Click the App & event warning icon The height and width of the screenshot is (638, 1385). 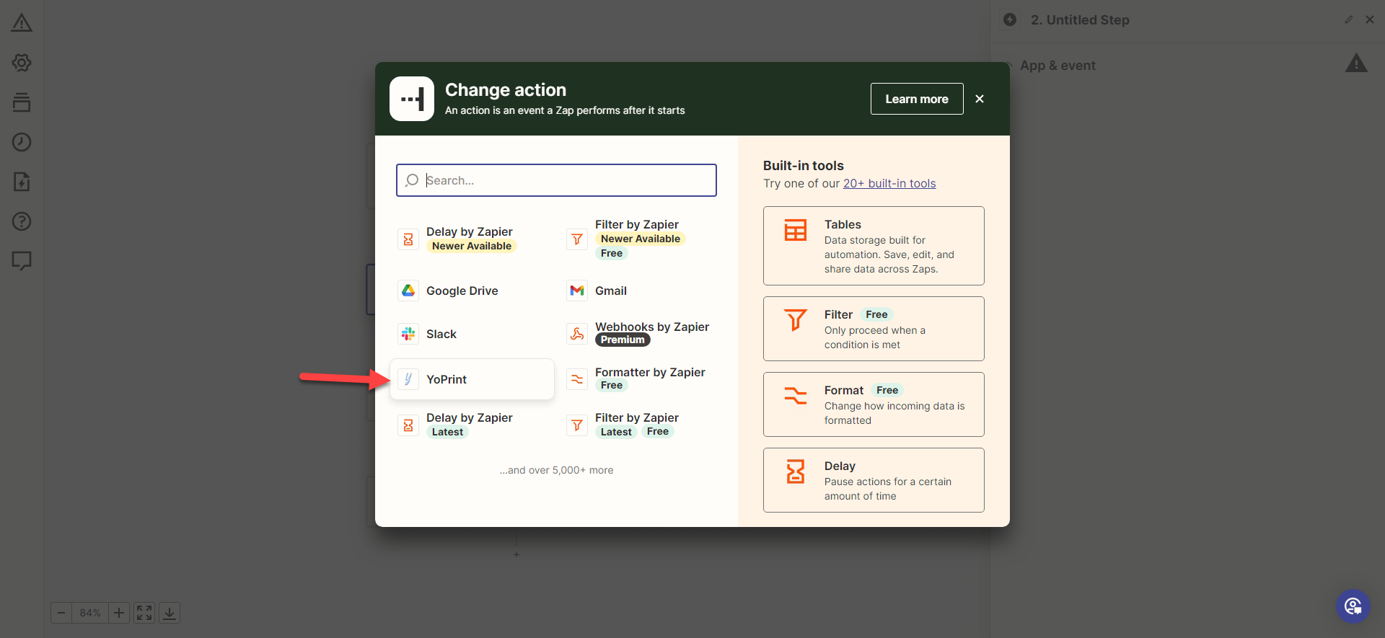1356,63
